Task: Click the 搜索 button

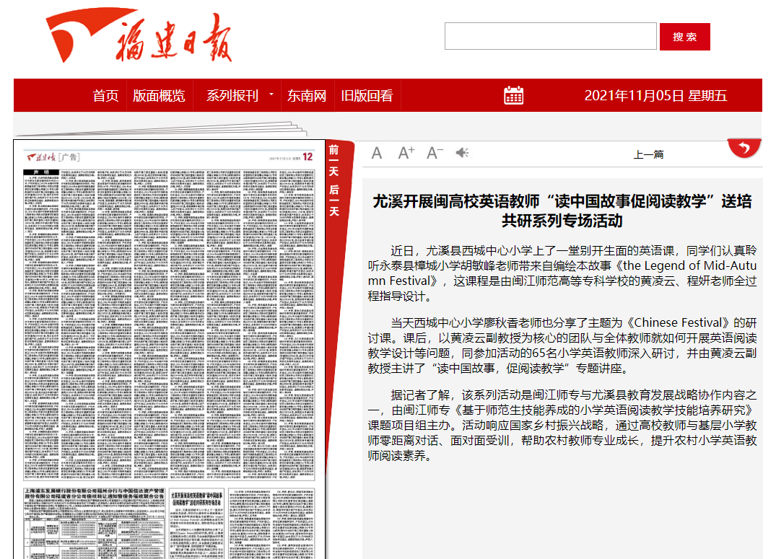Action: pos(685,37)
